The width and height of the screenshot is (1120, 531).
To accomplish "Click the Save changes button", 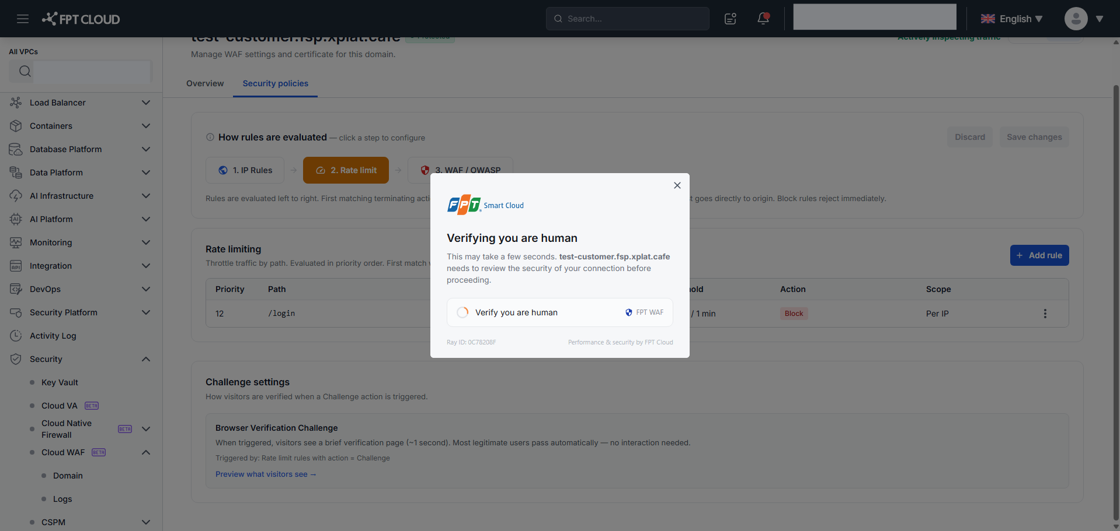I will pyautogui.click(x=1034, y=137).
